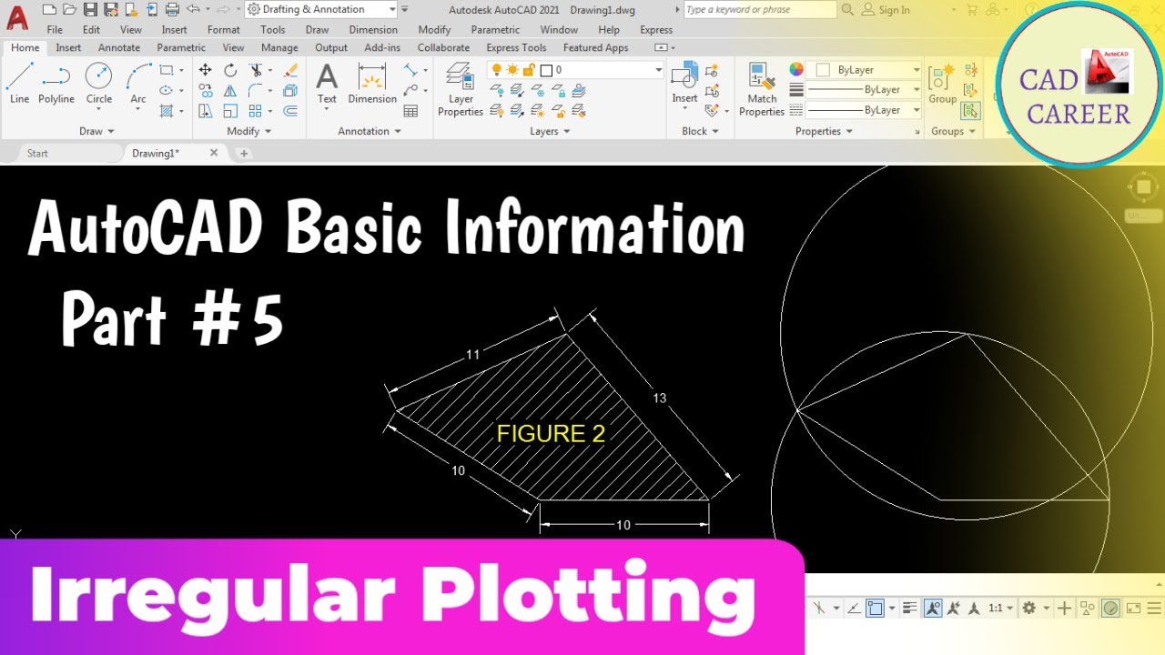This screenshot has width=1165, height=655.
Task: Click the Offset tool icon
Action: [x=290, y=111]
